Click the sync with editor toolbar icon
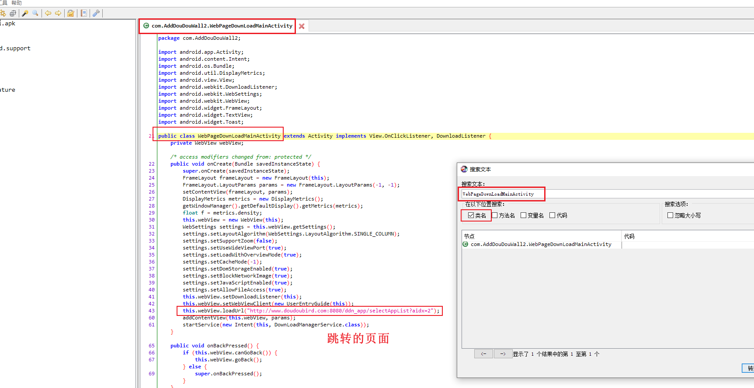The image size is (754, 388). pos(3,13)
